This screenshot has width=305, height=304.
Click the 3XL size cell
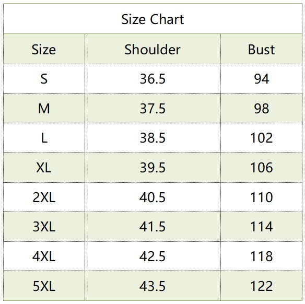click(44, 227)
